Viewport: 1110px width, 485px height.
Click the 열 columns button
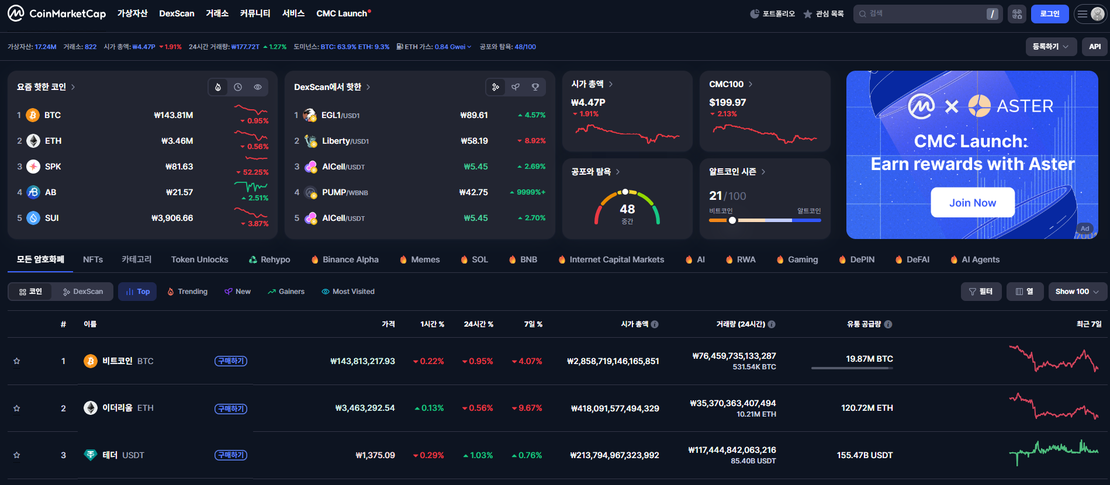pyautogui.click(x=1025, y=292)
